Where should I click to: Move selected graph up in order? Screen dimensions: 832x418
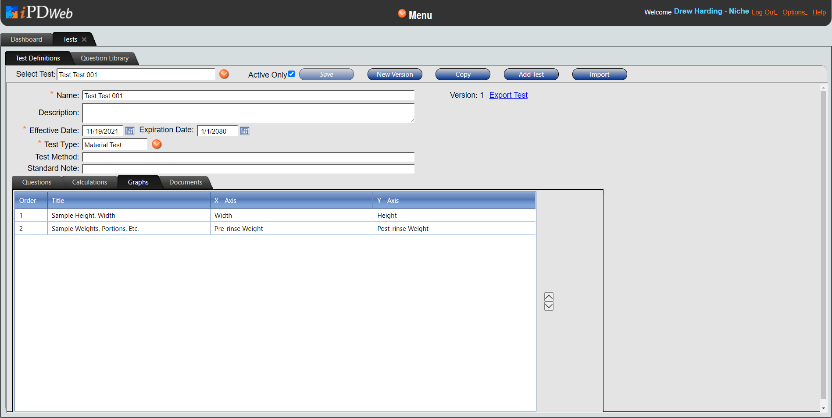tap(549, 297)
